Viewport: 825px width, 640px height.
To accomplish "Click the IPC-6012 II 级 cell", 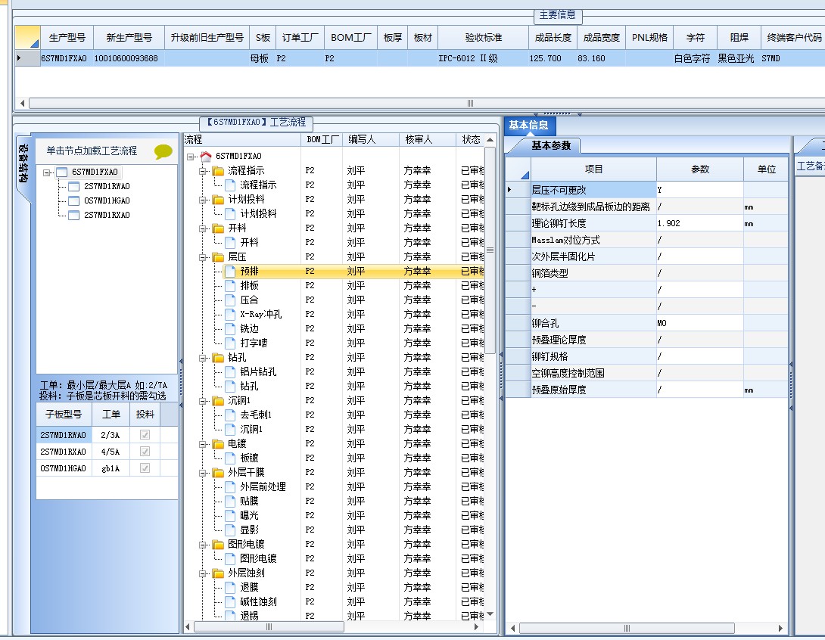I will [483, 58].
